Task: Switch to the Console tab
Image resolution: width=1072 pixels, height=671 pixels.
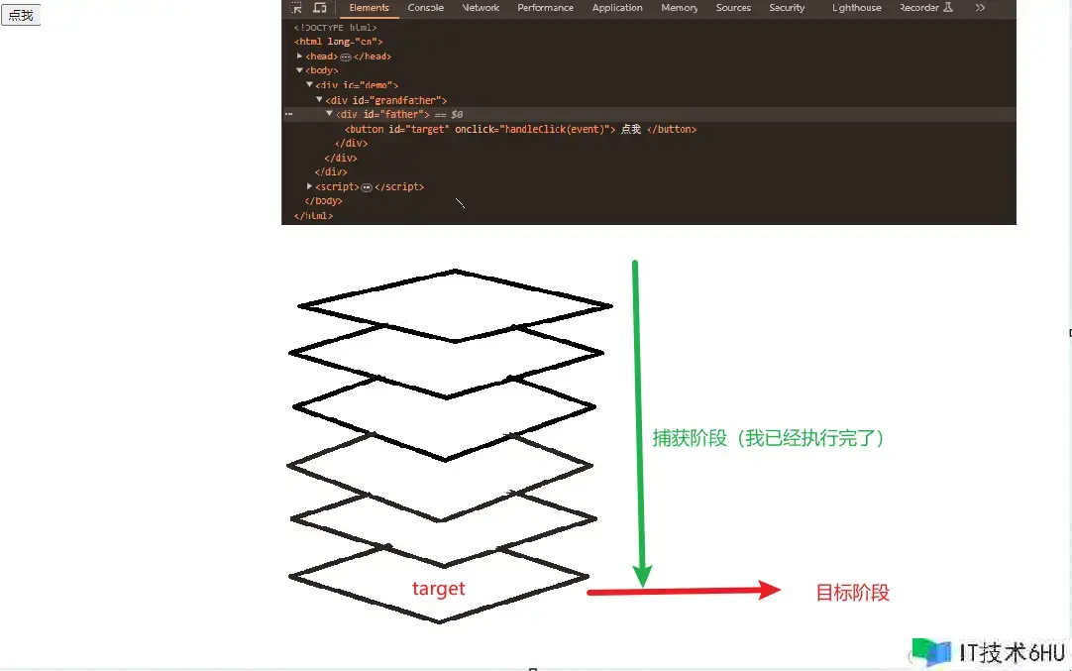Action: tap(425, 8)
